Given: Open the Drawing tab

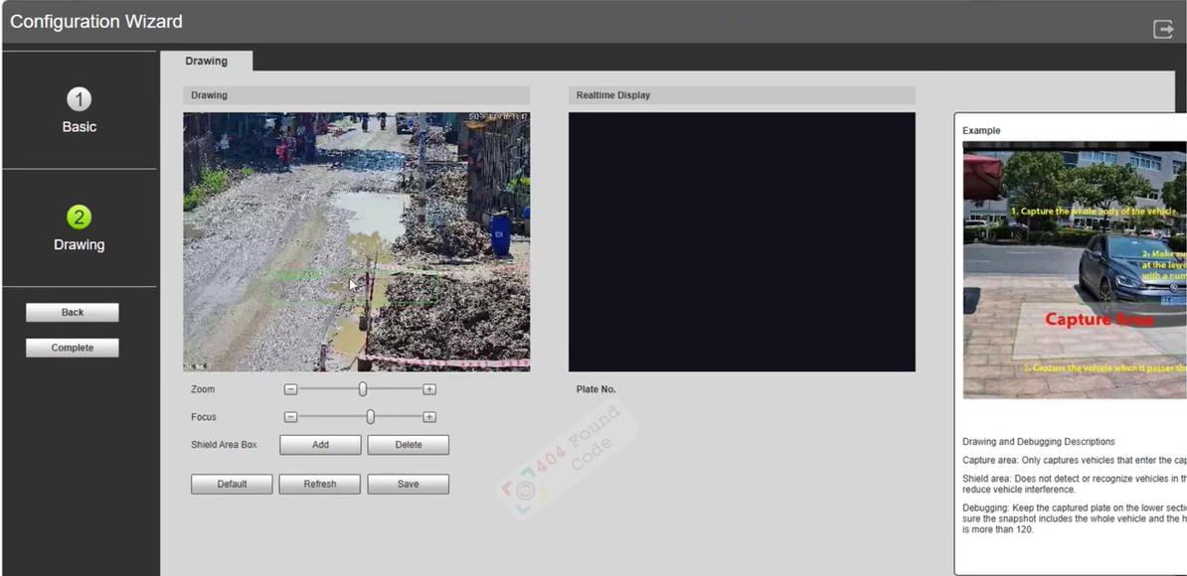Looking at the screenshot, I should coord(206,62).
